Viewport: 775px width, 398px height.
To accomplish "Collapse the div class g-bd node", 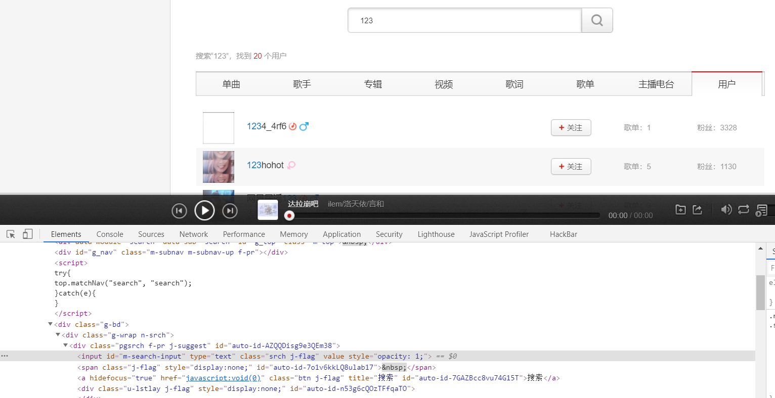I will (50, 324).
